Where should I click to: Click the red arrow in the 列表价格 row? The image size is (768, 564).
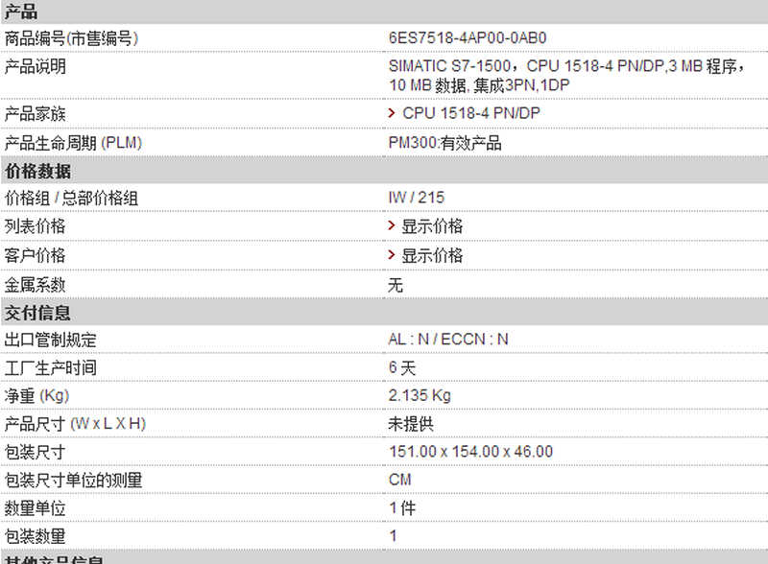tap(392, 225)
